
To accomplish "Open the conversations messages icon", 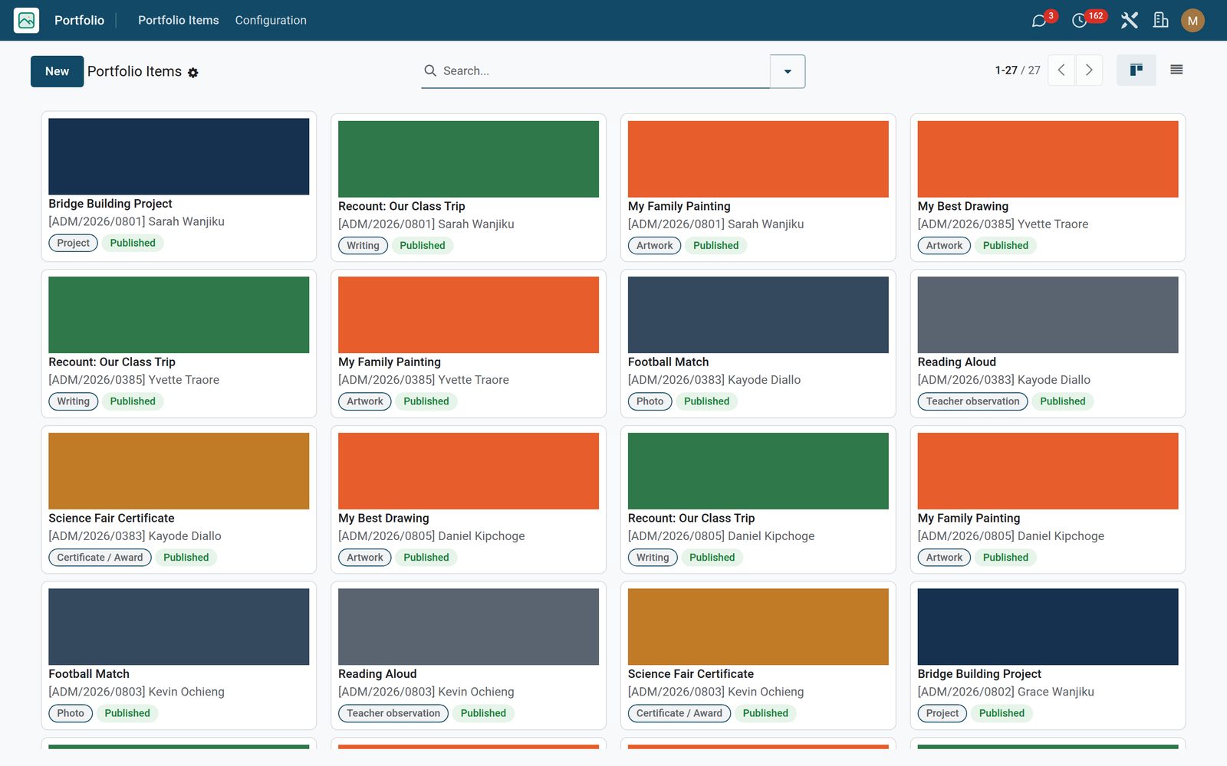I will (1039, 21).
